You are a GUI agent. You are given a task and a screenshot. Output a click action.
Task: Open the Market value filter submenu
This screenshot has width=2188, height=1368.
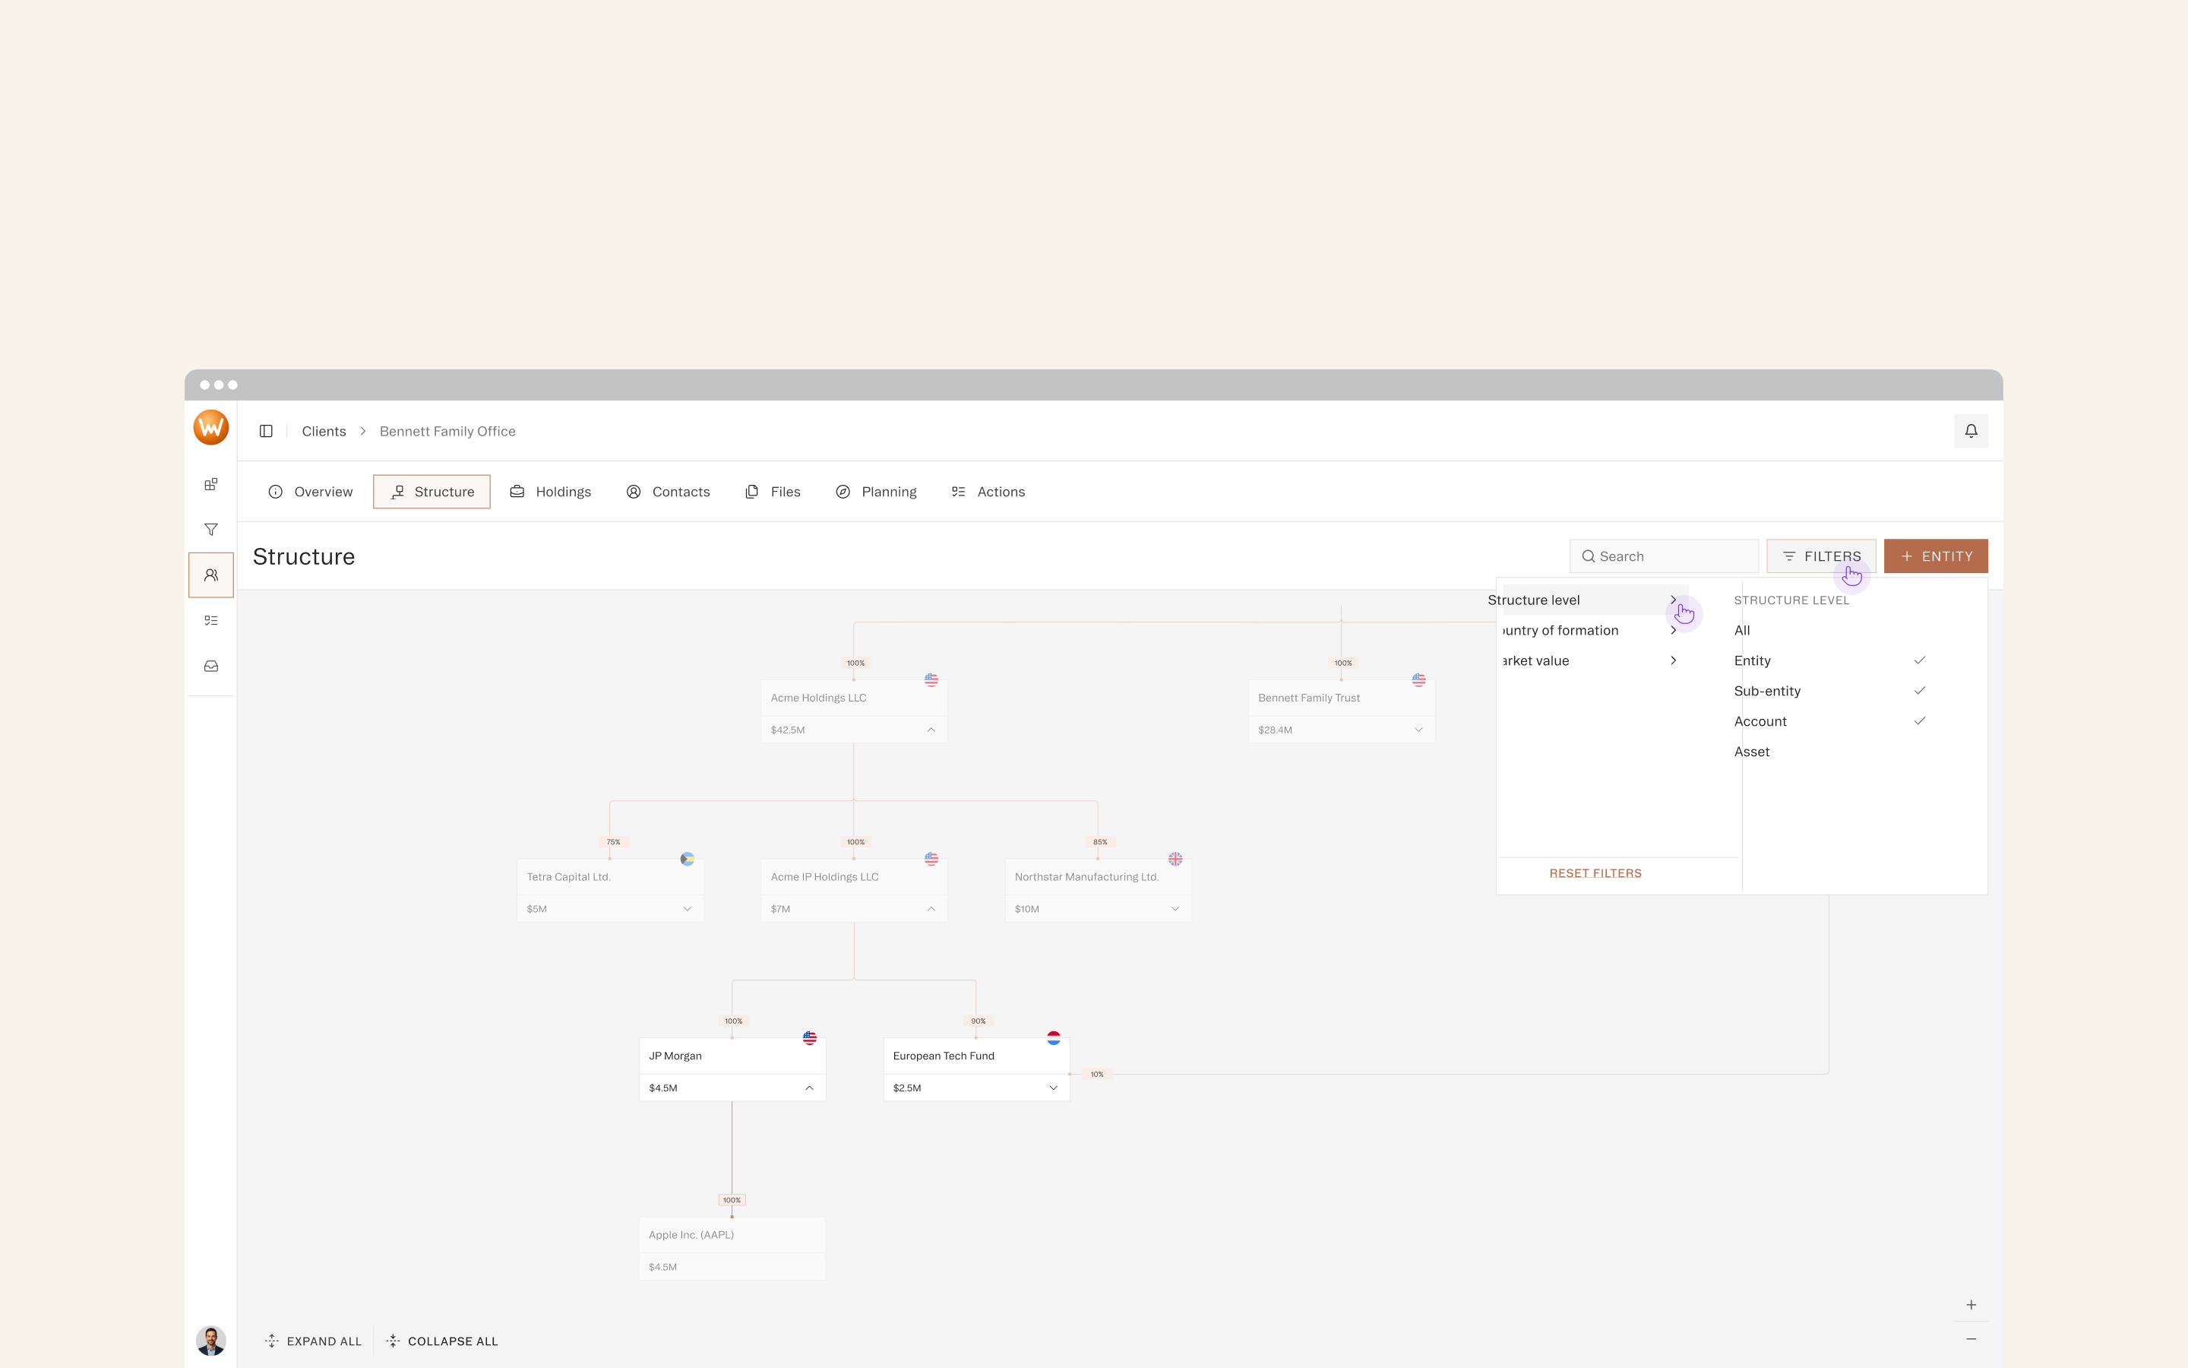(1593, 660)
